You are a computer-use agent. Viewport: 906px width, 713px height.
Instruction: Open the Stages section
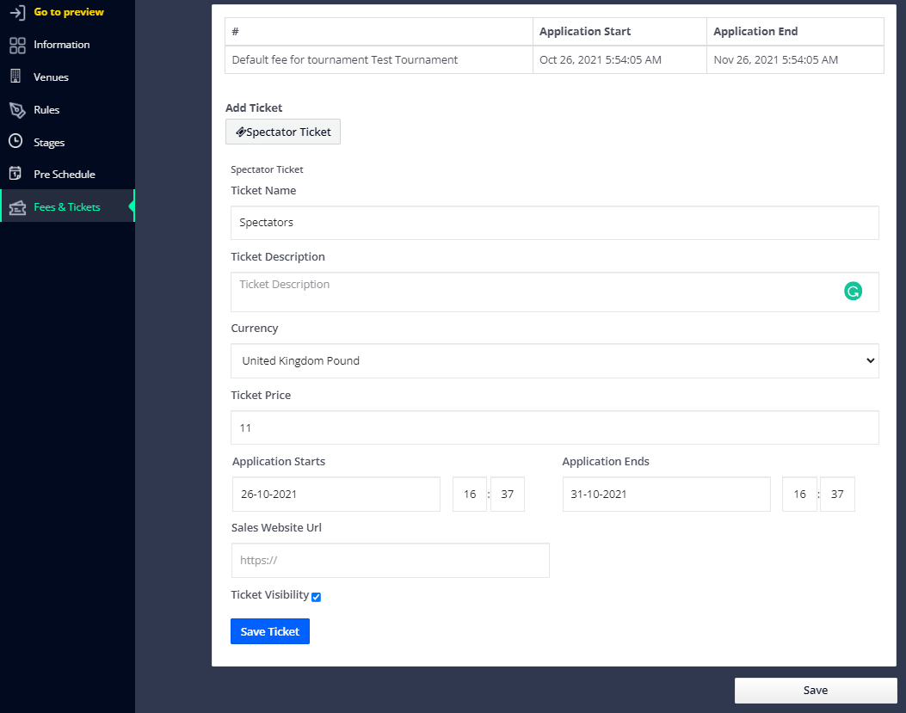[x=48, y=143]
